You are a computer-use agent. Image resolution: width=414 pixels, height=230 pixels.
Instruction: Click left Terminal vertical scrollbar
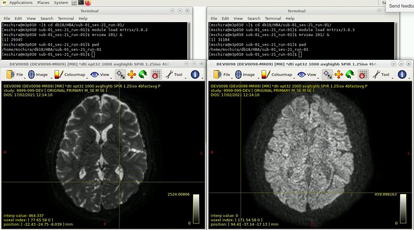[189, 41]
